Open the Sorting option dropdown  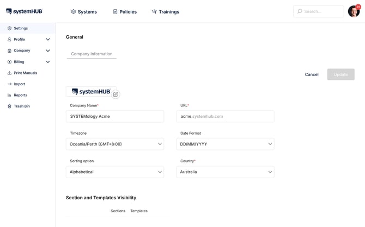[x=115, y=172]
